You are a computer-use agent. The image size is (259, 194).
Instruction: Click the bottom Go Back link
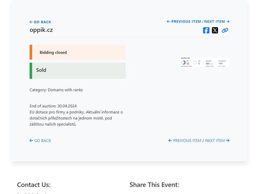40,140
